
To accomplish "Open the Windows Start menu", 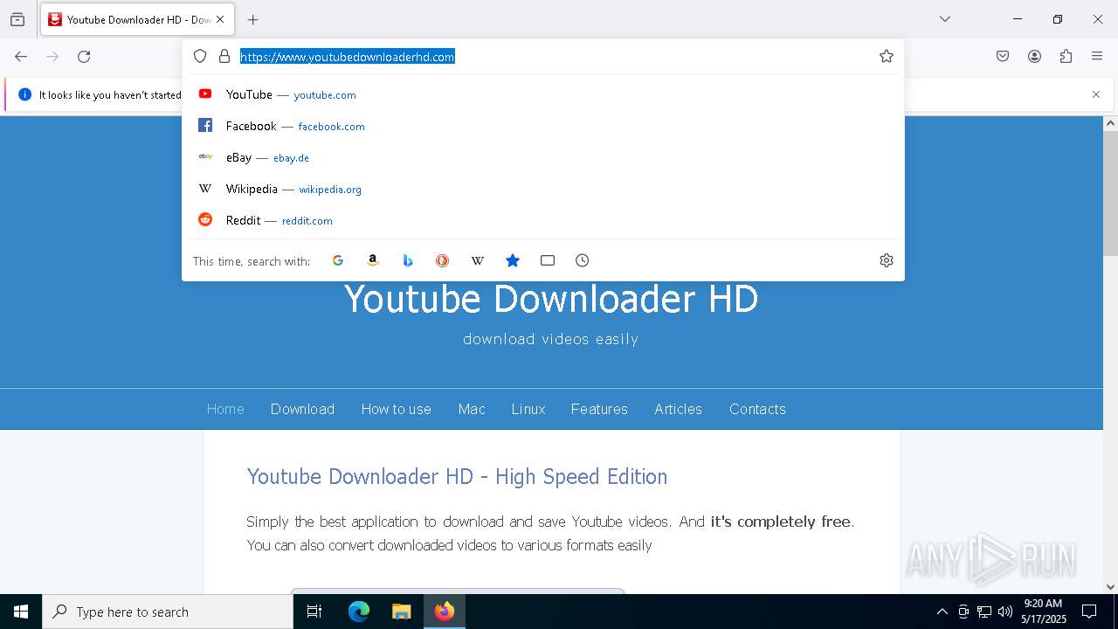I will [21, 612].
